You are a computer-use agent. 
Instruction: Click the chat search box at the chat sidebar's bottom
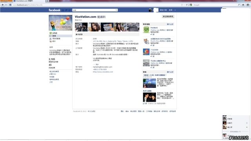pyautogui.click(x=226, y=138)
